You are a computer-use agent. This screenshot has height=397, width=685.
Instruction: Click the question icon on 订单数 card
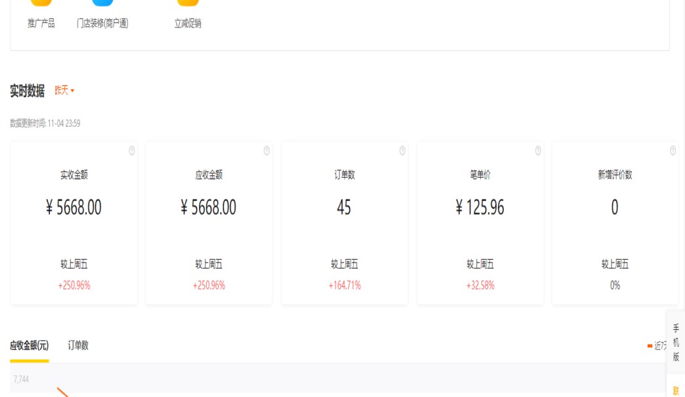(403, 151)
